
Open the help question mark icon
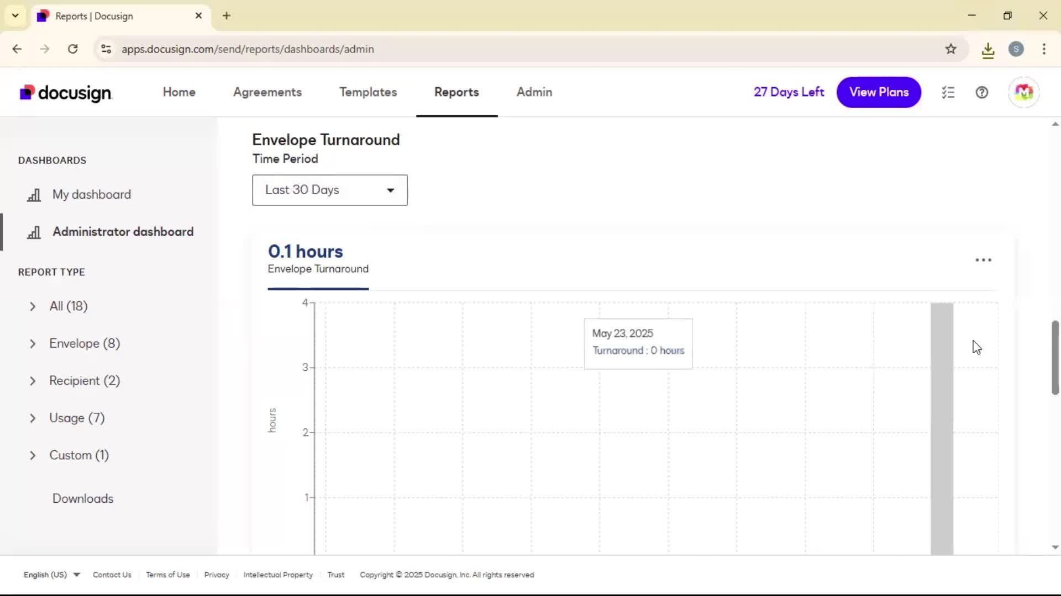[982, 92]
